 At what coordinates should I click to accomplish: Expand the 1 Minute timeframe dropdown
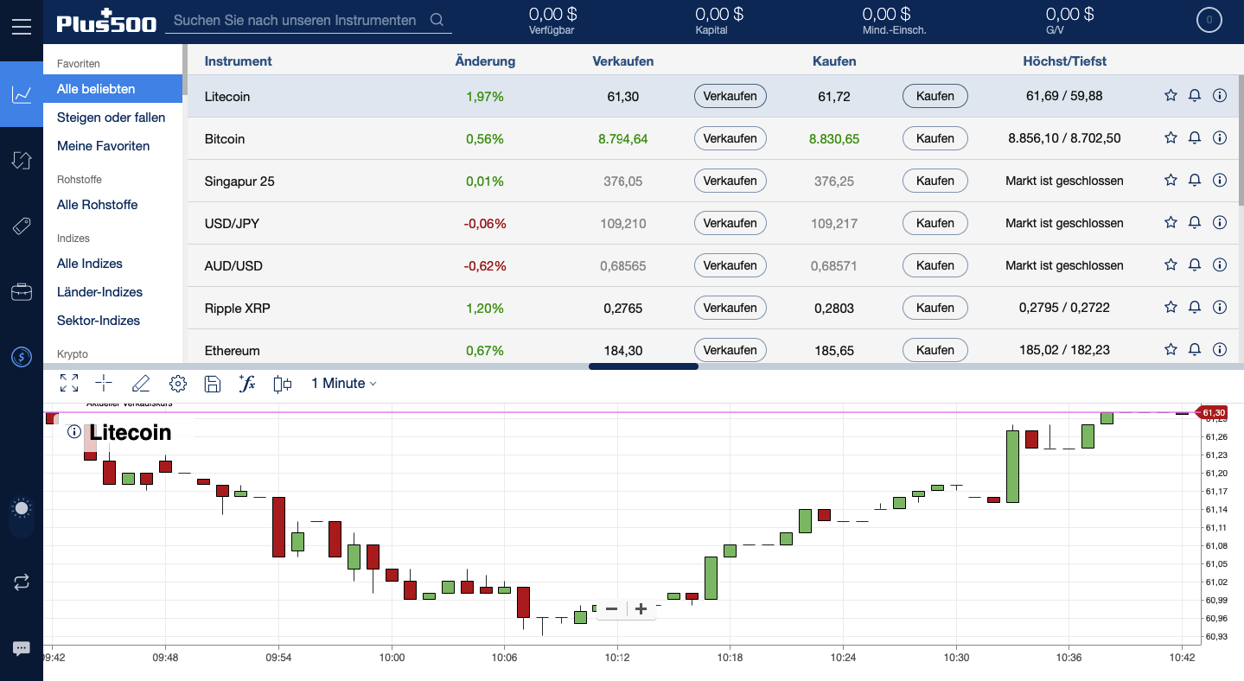(343, 384)
